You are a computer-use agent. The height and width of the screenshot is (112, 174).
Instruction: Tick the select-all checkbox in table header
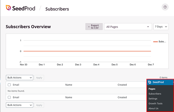[x=9, y=85]
